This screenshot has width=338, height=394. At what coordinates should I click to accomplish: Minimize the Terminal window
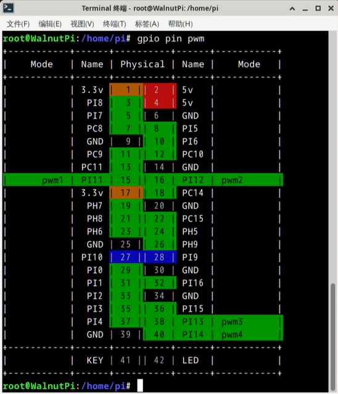[305, 9]
